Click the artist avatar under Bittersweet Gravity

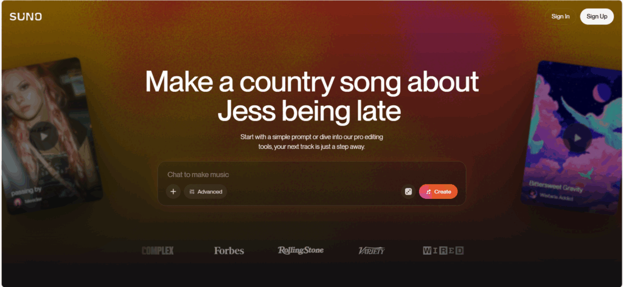[x=534, y=194]
